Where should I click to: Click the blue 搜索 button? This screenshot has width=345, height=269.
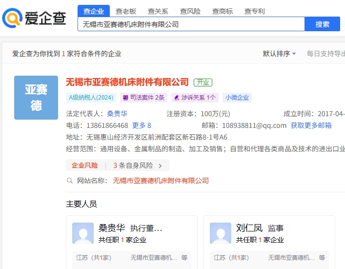tap(323, 24)
